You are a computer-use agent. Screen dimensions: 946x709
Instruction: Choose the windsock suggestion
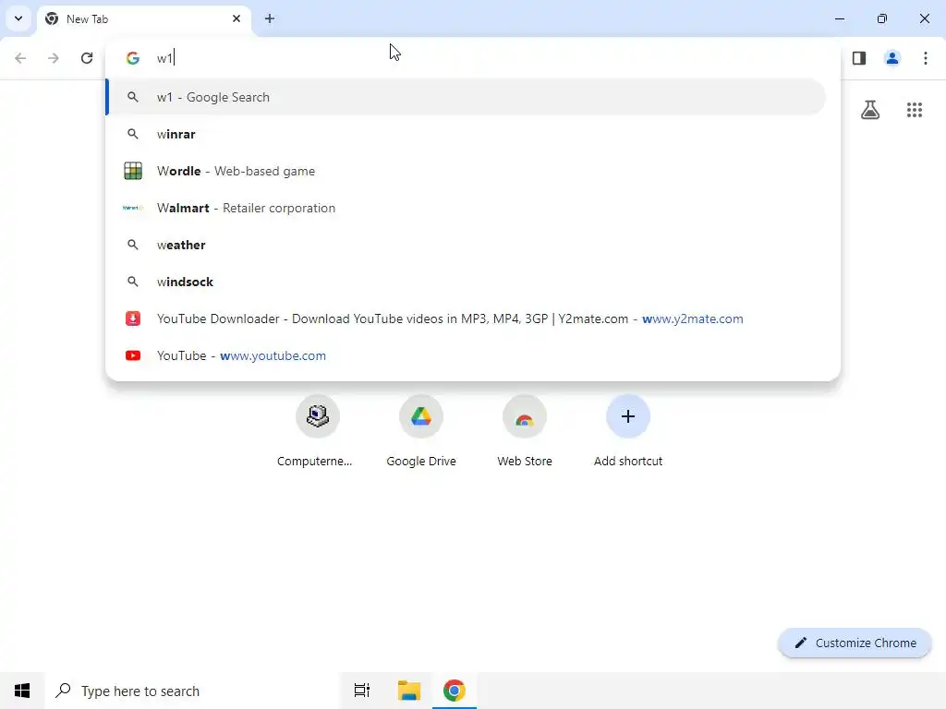466,282
